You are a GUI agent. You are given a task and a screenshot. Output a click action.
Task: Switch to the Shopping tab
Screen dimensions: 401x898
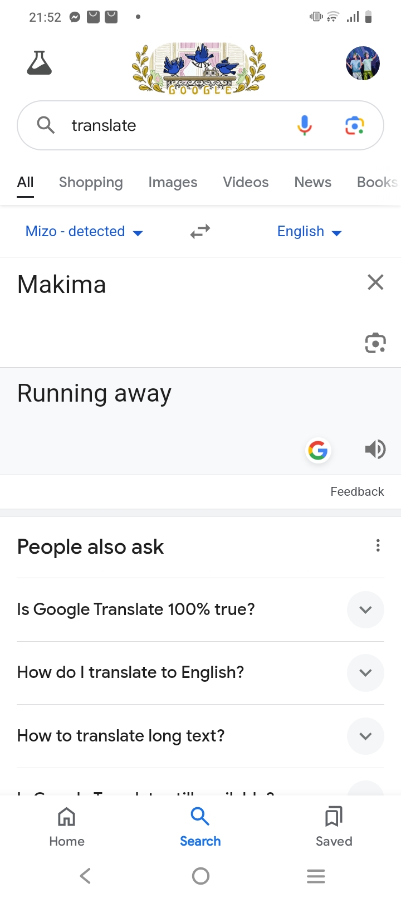click(91, 182)
